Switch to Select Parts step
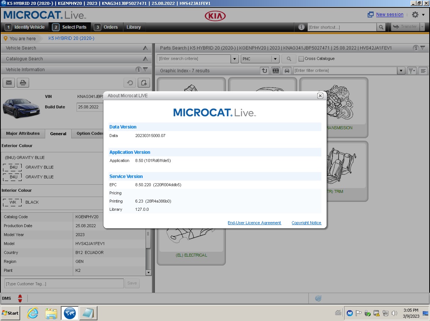The width and height of the screenshot is (430, 321). (x=70, y=27)
